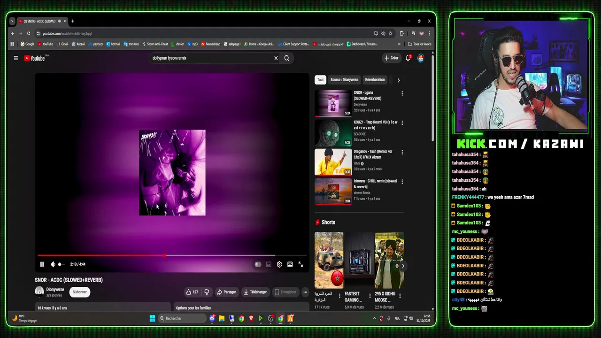Open Draganov - Tach video thumbnail
Image resolution: width=601 pixels, height=338 pixels.
(333, 162)
